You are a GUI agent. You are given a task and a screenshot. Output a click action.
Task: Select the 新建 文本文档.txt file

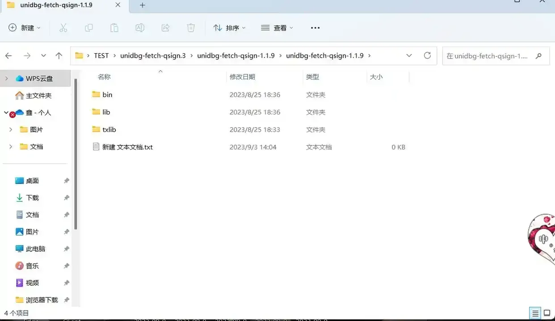pyautogui.click(x=127, y=147)
